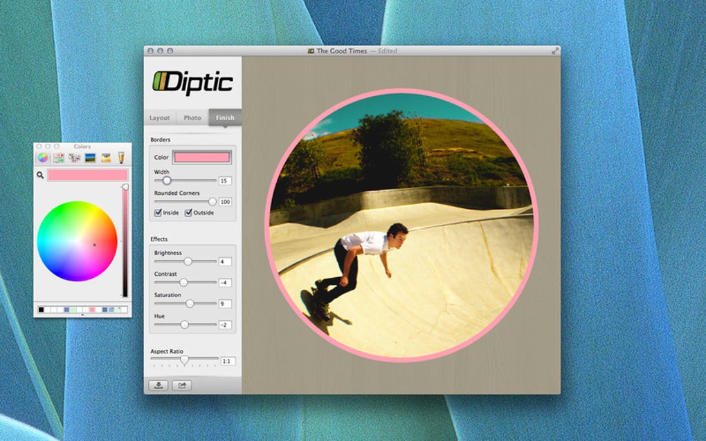Image resolution: width=706 pixels, height=441 pixels.
Task: Select the color palettes mode in Colors panel
Action: click(x=74, y=158)
